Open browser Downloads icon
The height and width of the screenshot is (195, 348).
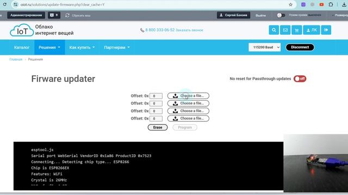(344, 4)
